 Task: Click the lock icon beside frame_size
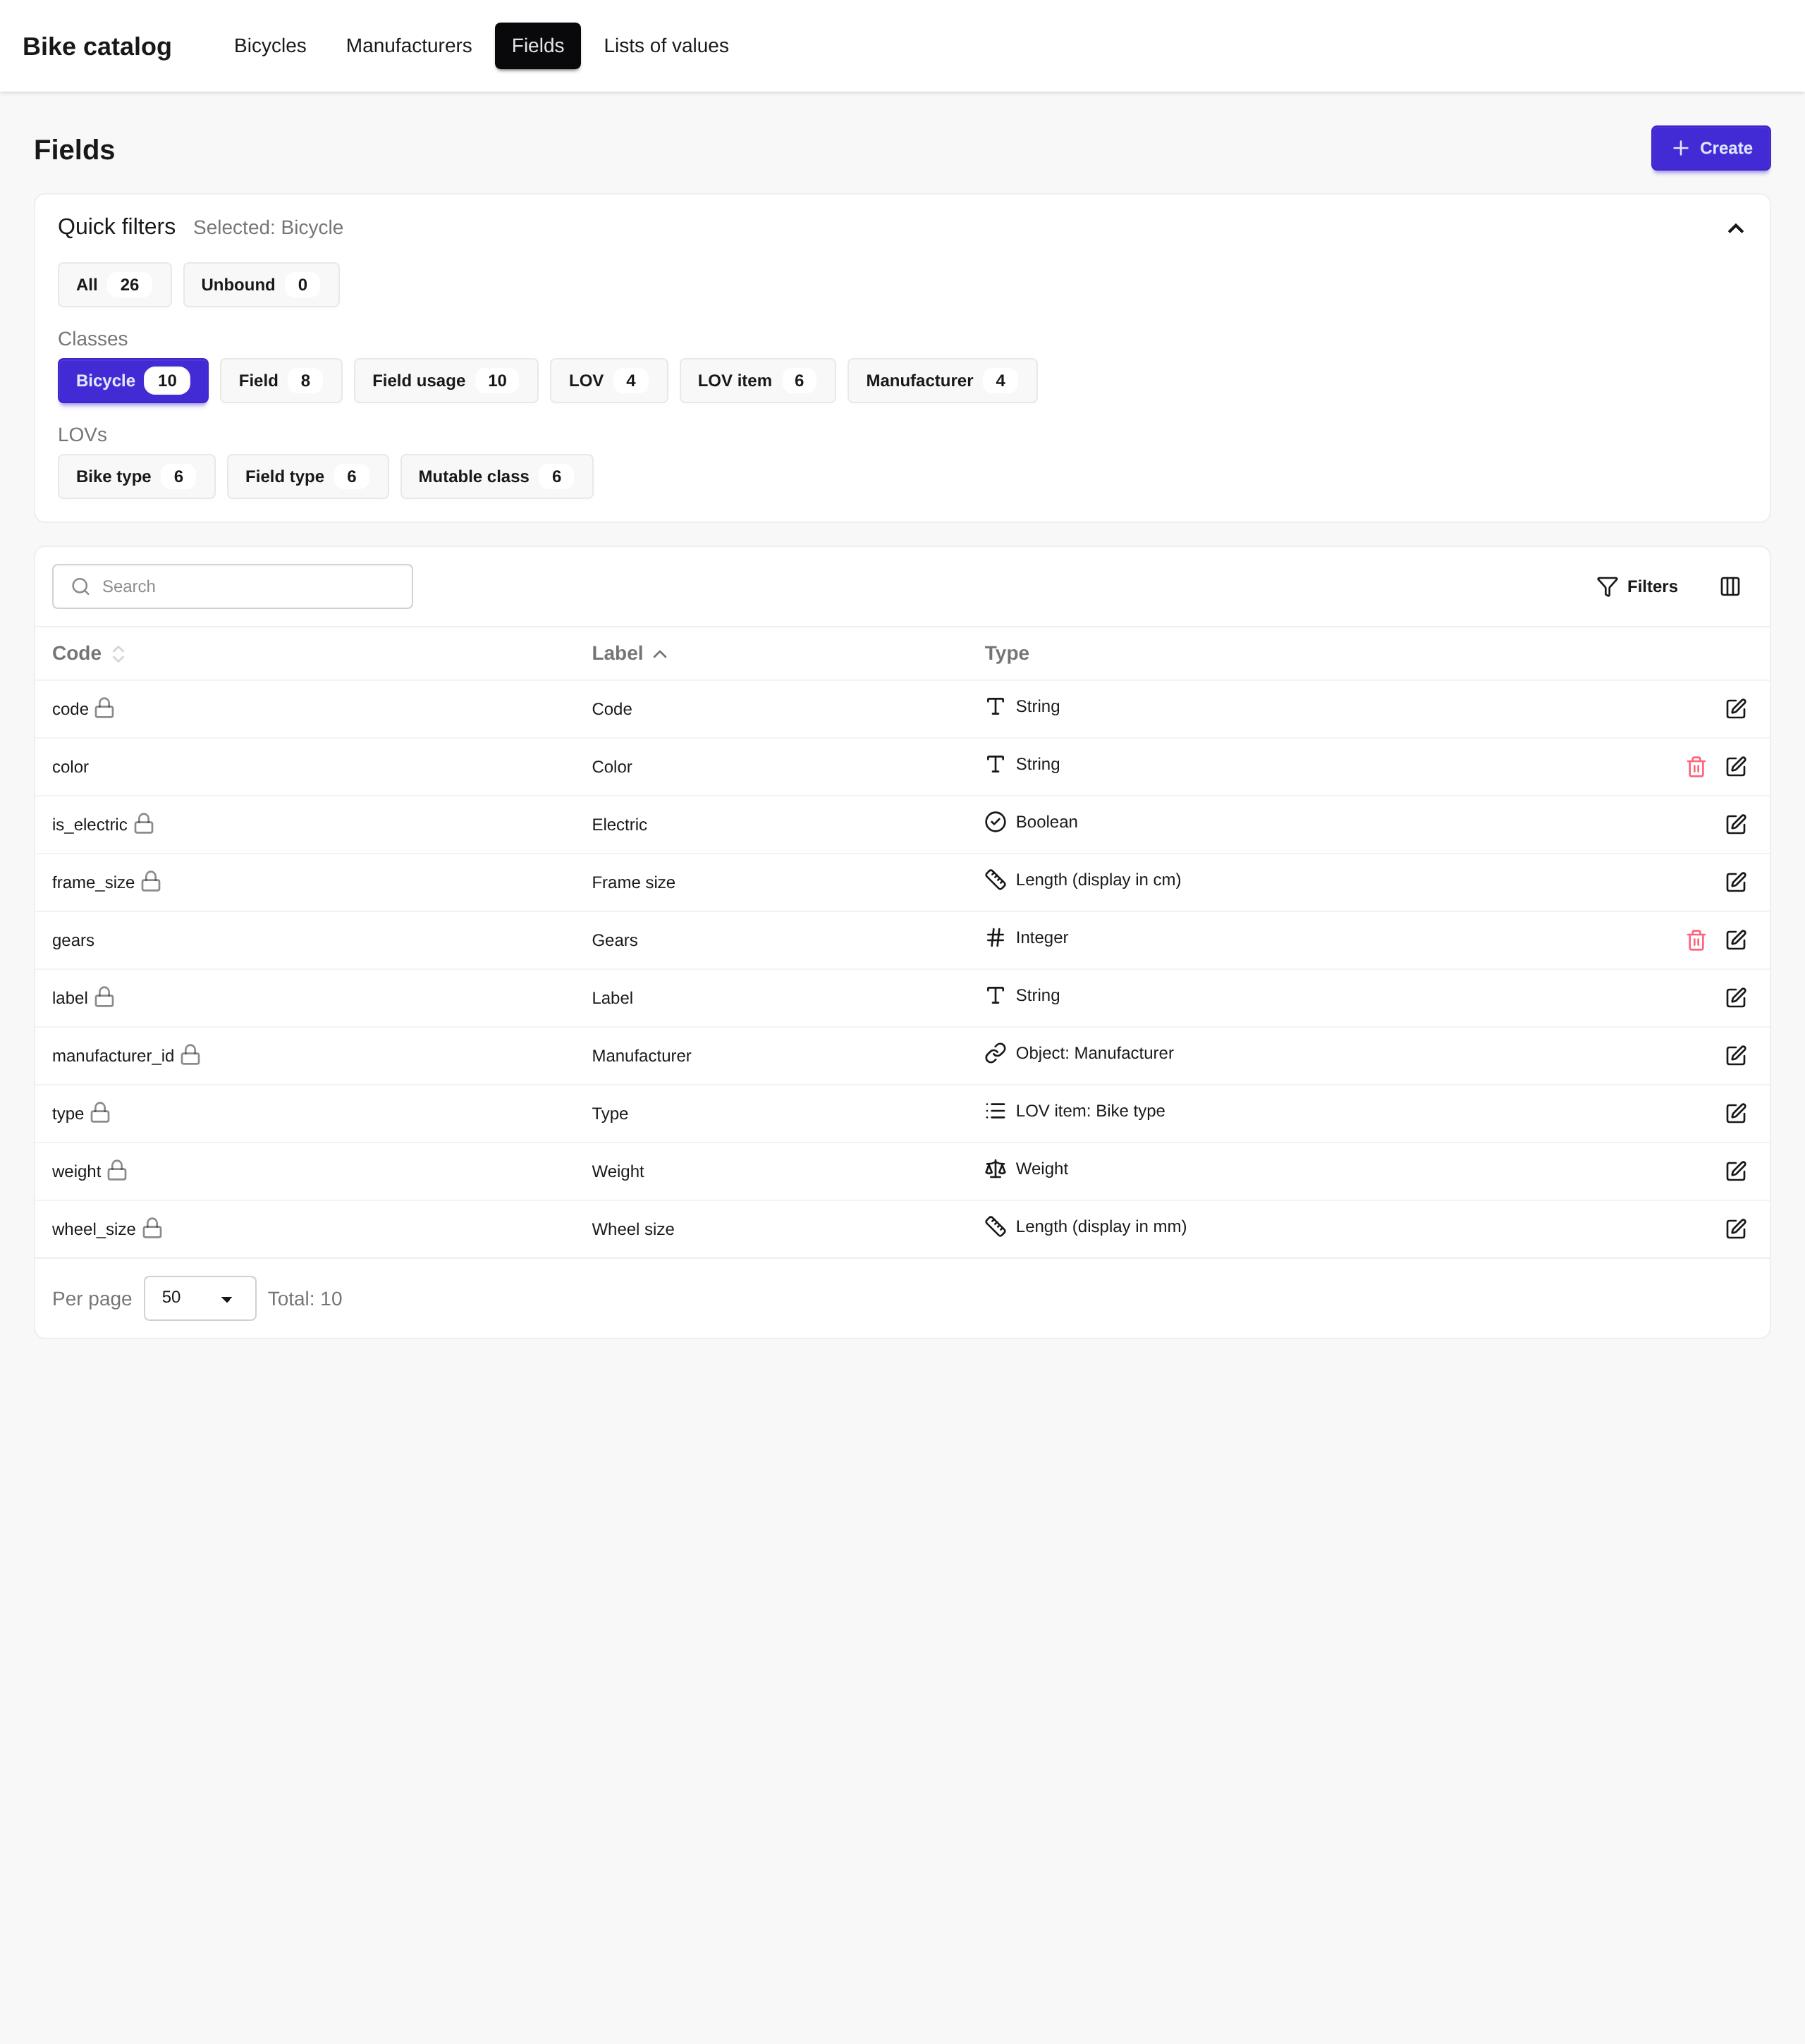coord(150,881)
